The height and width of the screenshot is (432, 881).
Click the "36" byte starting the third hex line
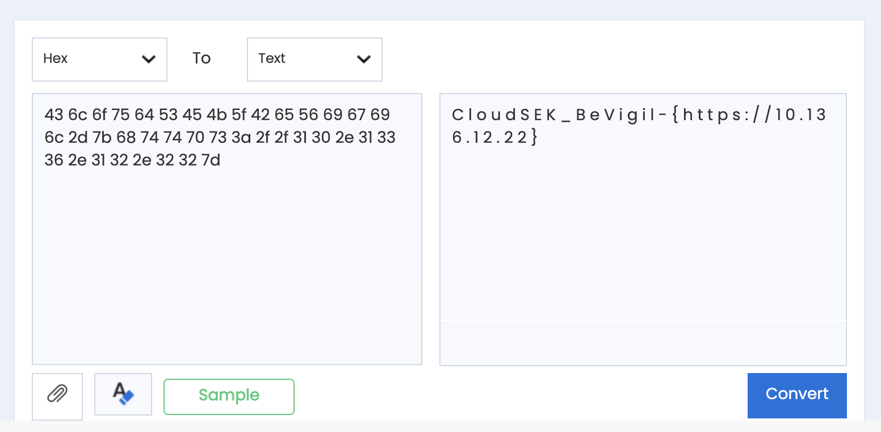click(54, 160)
